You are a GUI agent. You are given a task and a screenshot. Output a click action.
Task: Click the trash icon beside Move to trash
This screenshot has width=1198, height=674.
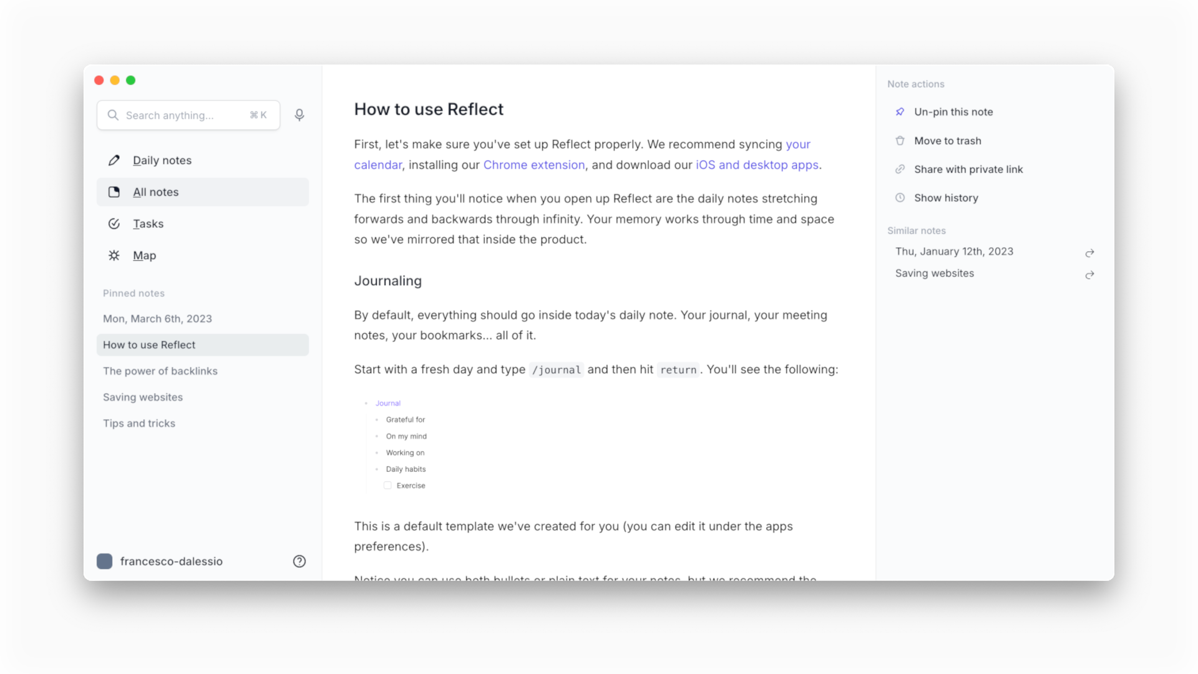(x=900, y=140)
